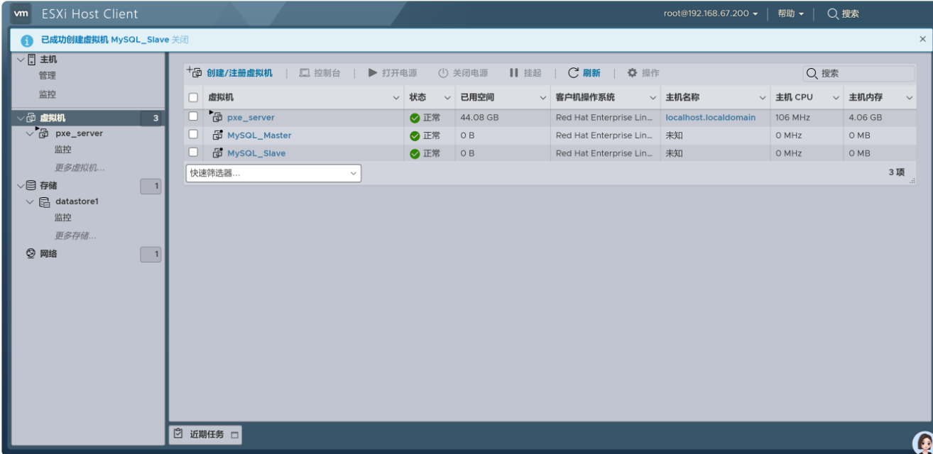Click the global search magnifier in header

[x=833, y=13]
